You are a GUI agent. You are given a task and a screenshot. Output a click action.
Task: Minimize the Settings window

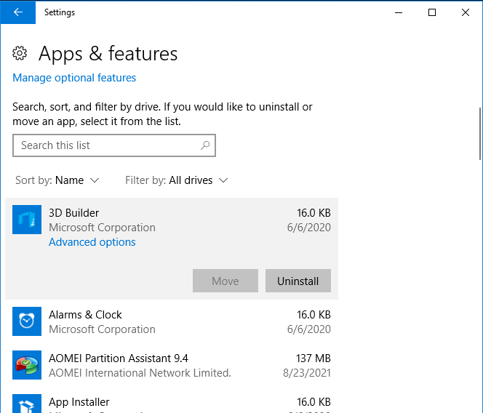pyautogui.click(x=399, y=12)
